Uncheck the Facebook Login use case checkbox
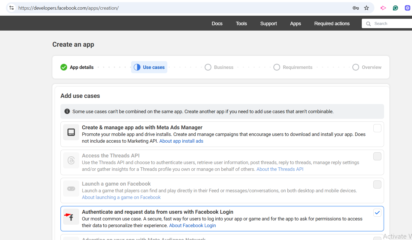The width and height of the screenshot is (412, 240). [x=377, y=213]
